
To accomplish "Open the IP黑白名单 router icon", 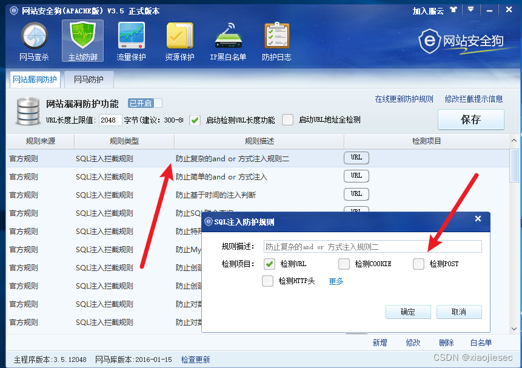I will (228, 42).
